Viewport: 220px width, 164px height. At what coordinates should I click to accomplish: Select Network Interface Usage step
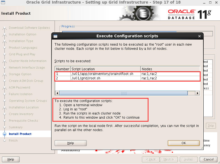point(27,67)
